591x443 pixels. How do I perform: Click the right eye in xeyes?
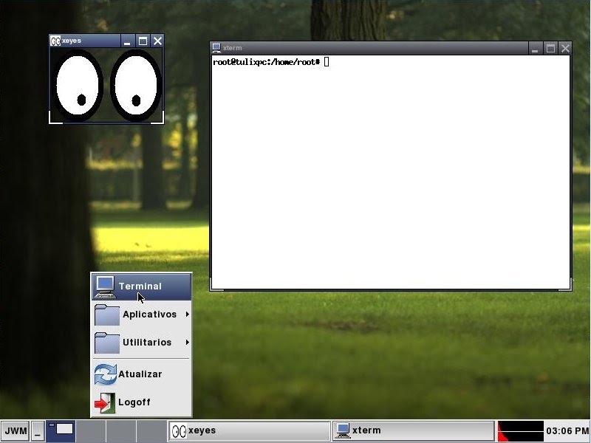[135, 86]
